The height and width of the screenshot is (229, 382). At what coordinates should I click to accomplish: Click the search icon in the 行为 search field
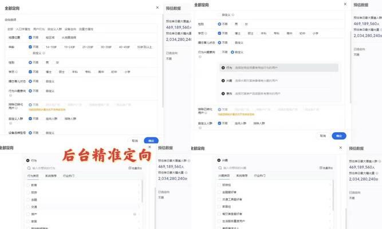pyautogui.click(x=29, y=168)
